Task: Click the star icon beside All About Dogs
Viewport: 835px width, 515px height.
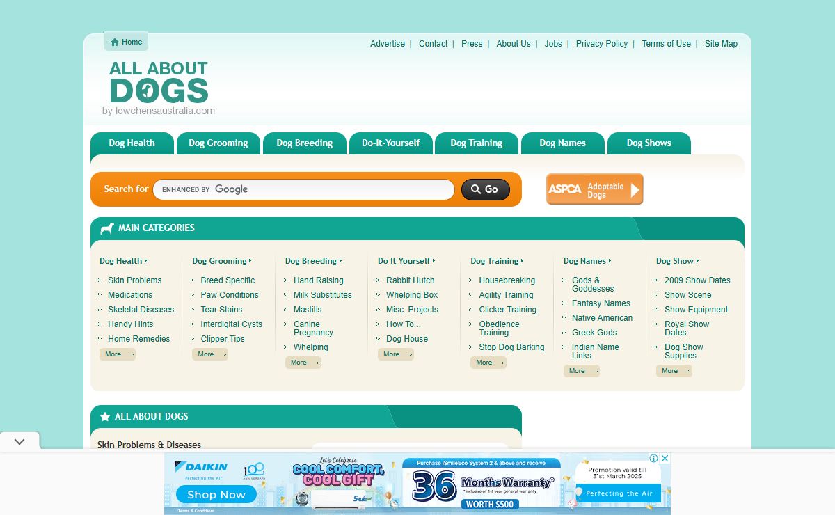Action: click(105, 417)
